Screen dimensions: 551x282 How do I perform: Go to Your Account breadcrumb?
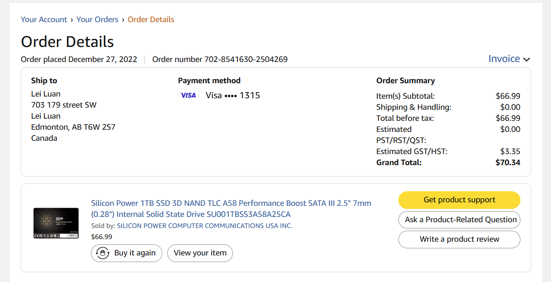pyautogui.click(x=44, y=19)
